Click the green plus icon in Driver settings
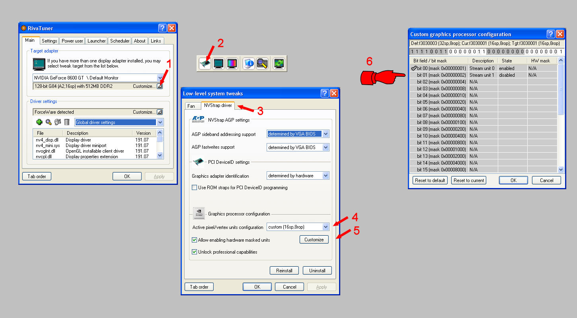This screenshot has height=318, width=577. pos(39,122)
